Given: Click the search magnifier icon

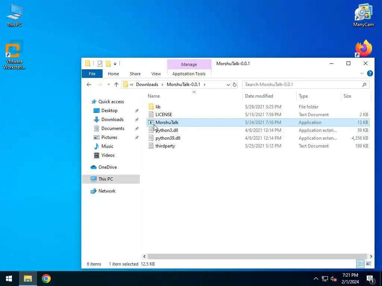Looking at the screenshot, I should pos(364,85).
